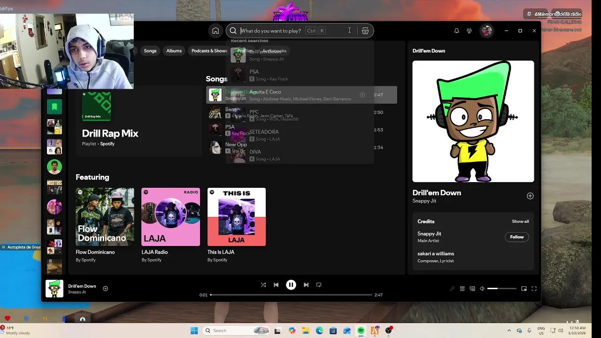Open the profile avatar menu
Screen dimensions: 601x338
click(486, 31)
